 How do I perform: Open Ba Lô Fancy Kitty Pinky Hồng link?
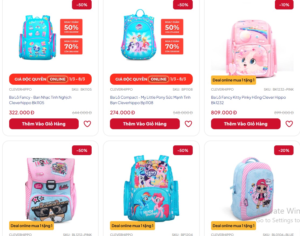248,100
